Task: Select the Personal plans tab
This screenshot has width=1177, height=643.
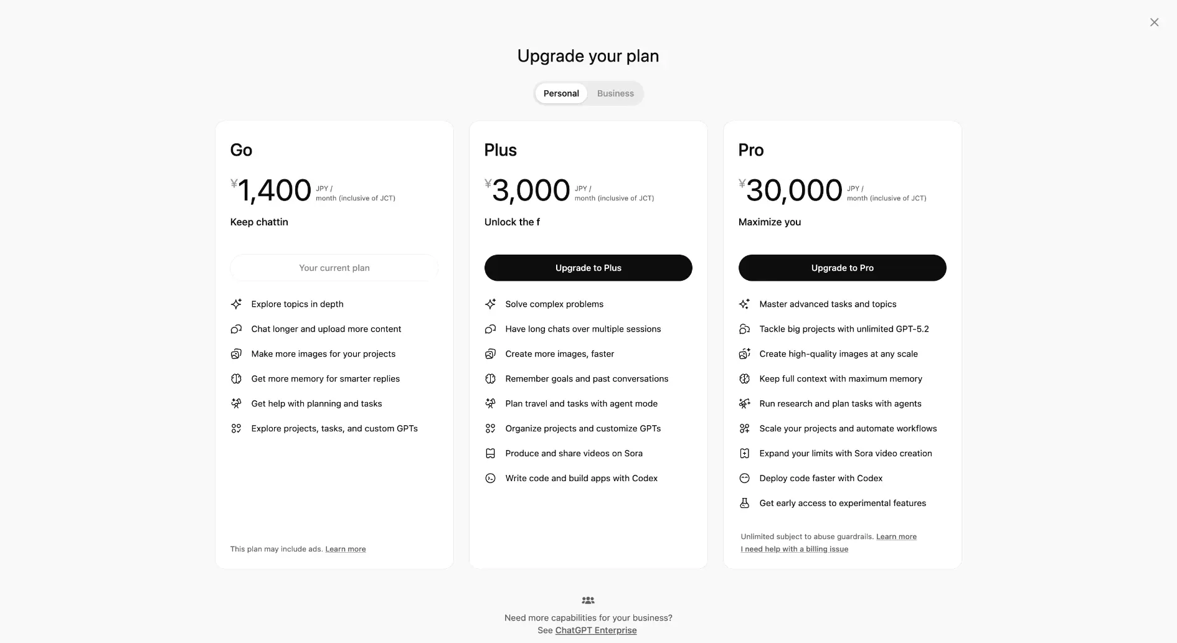Action: coord(561,93)
